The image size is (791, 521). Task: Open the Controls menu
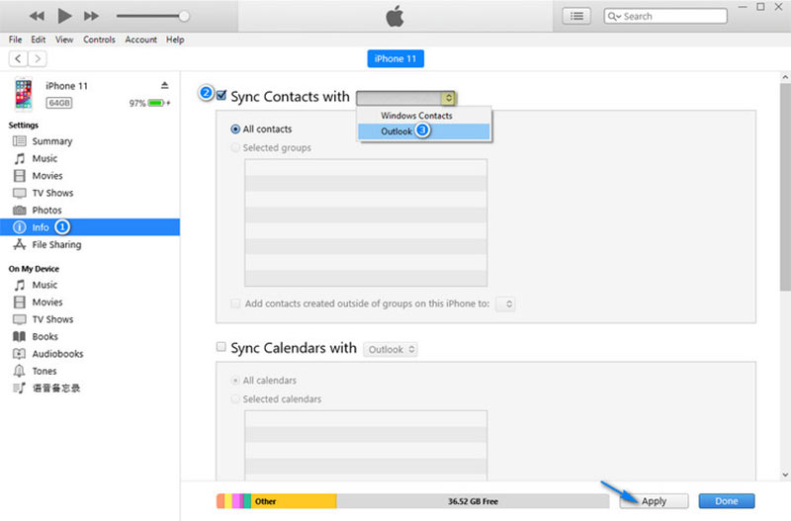pyautogui.click(x=99, y=40)
